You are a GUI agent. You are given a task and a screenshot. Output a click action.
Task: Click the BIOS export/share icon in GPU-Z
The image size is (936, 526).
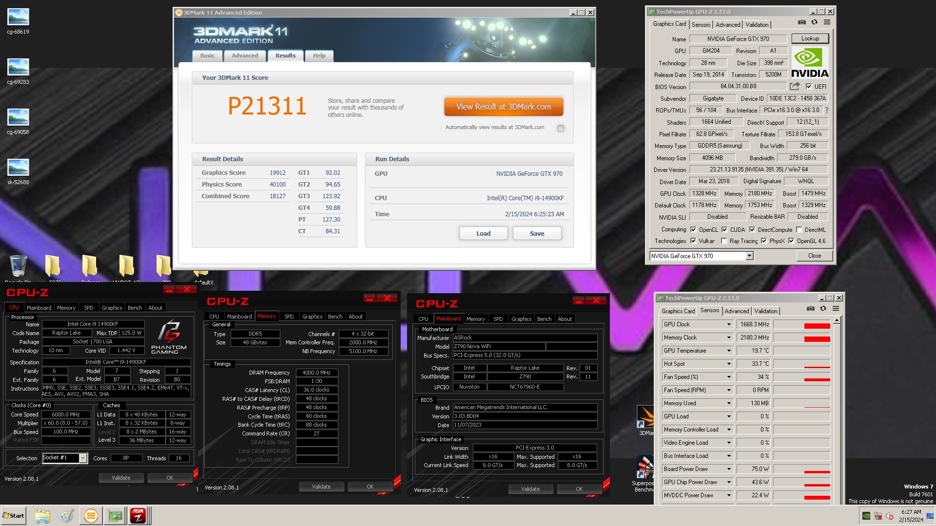click(795, 86)
